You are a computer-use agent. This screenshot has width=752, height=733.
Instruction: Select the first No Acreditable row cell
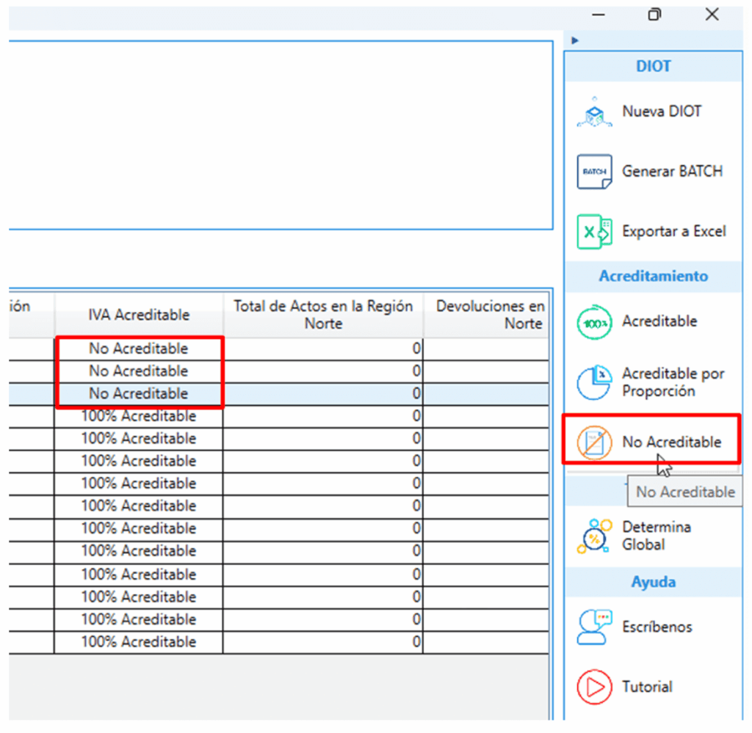point(139,349)
